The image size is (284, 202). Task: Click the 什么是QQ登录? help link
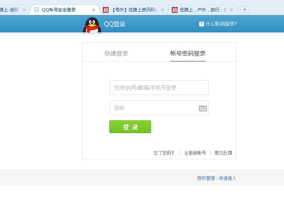pyautogui.click(x=221, y=24)
